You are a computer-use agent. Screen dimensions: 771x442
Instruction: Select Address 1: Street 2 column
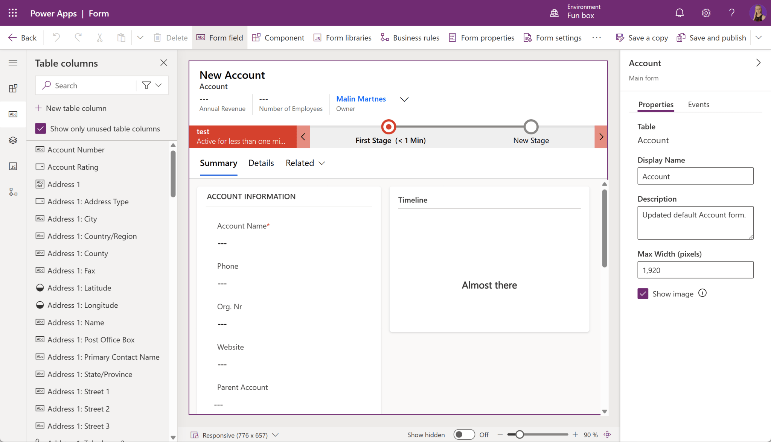tap(73, 409)
